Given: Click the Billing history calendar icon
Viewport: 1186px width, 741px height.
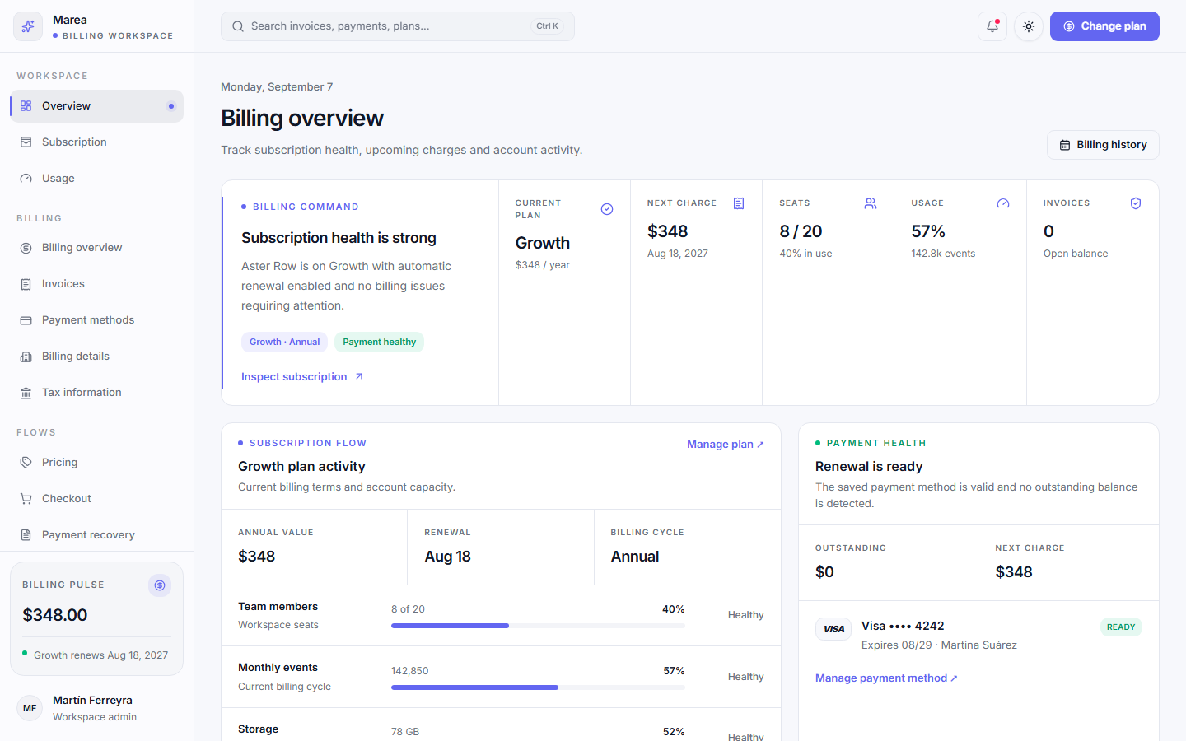Looking at the screenshot, I should point(1065,145).
